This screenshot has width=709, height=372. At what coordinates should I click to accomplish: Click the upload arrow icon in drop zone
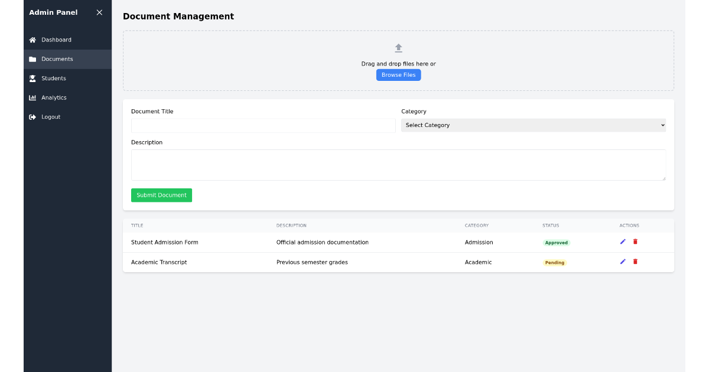(398, 48)
